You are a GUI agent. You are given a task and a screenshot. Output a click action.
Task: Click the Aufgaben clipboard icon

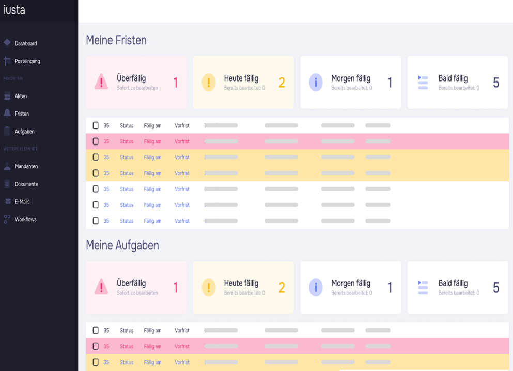pyautogui.click(x=7, y=131)
